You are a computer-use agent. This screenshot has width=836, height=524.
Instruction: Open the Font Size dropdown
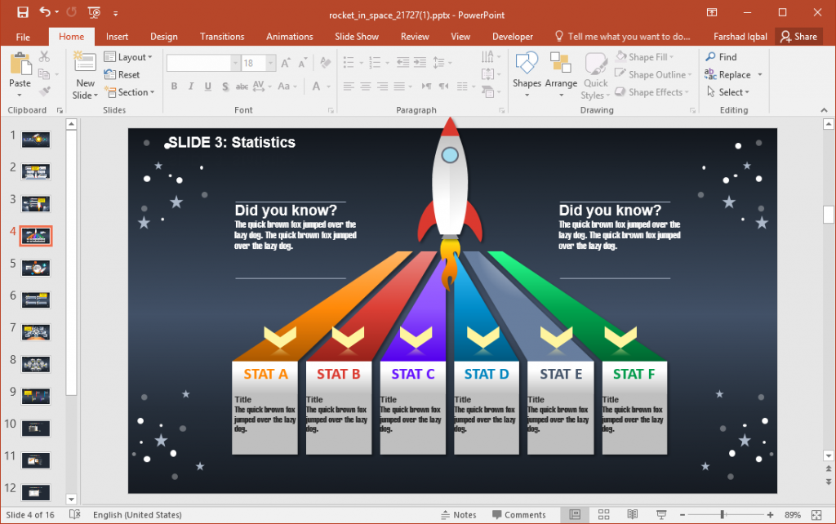pos(269,62)
